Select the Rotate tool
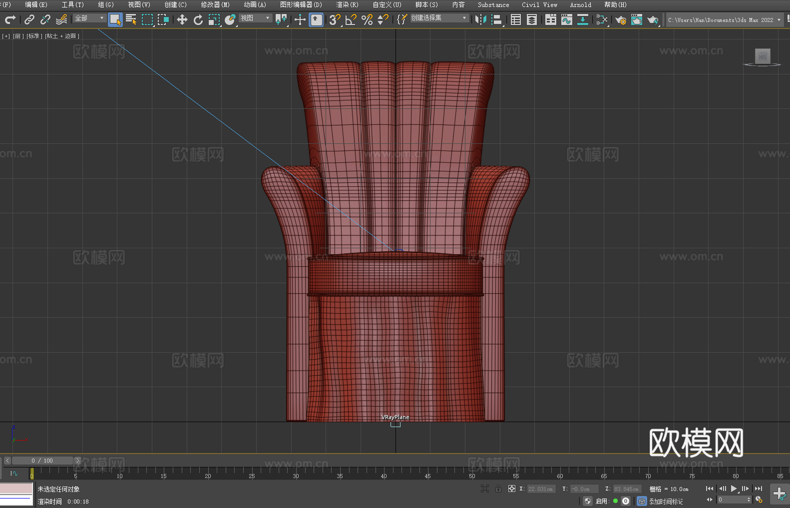 pos(198,19)
